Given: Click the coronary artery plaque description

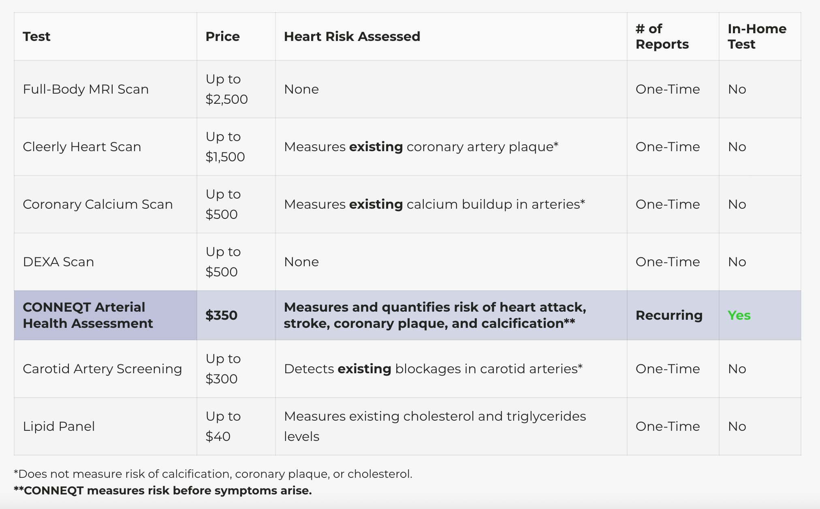Looking at the screenshot, I should [421, 147].
